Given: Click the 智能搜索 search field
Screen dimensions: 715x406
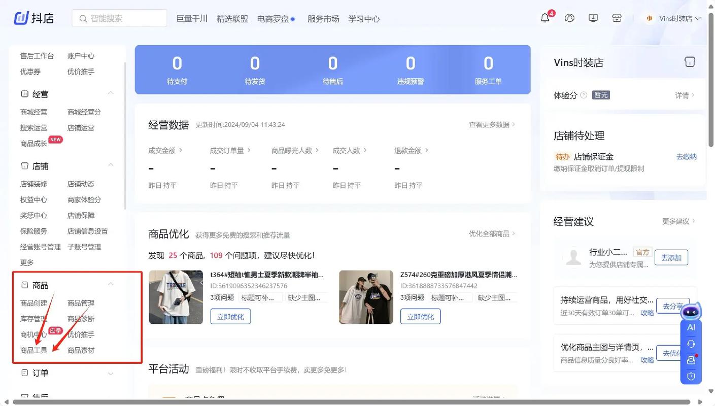Looking at the screenshot, I should click(x=119, y=18).
